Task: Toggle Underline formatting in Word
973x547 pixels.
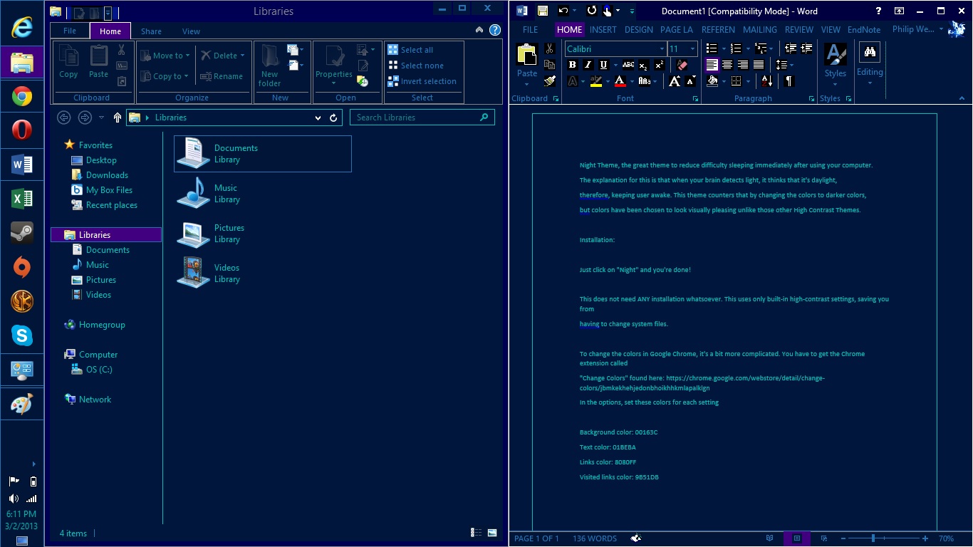Action: click(603, 65)
